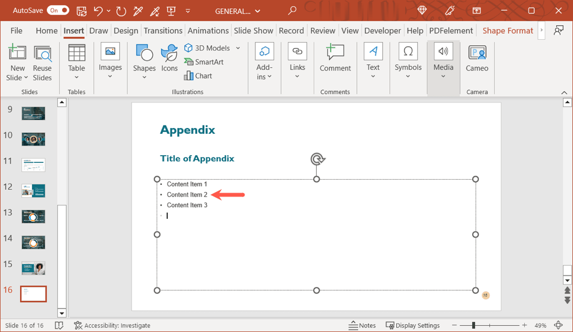Click the Present from beginning icon
Viewport: 573px width, 332px height.
click(171, 11)
